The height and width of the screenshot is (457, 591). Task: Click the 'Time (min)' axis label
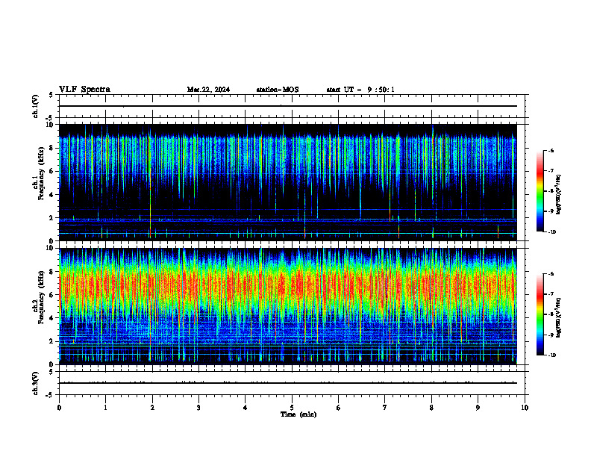click(x=298, y=414)
